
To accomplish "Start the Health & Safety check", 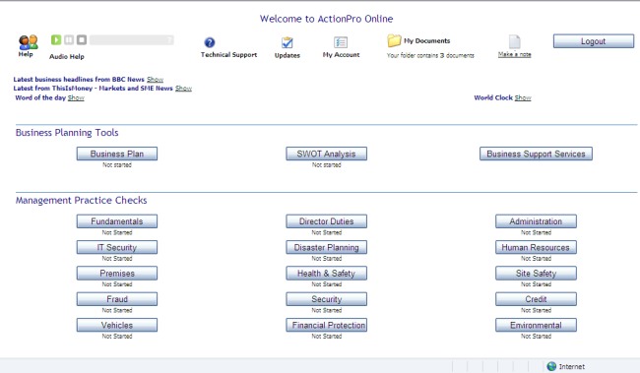I will coord(326,273).
